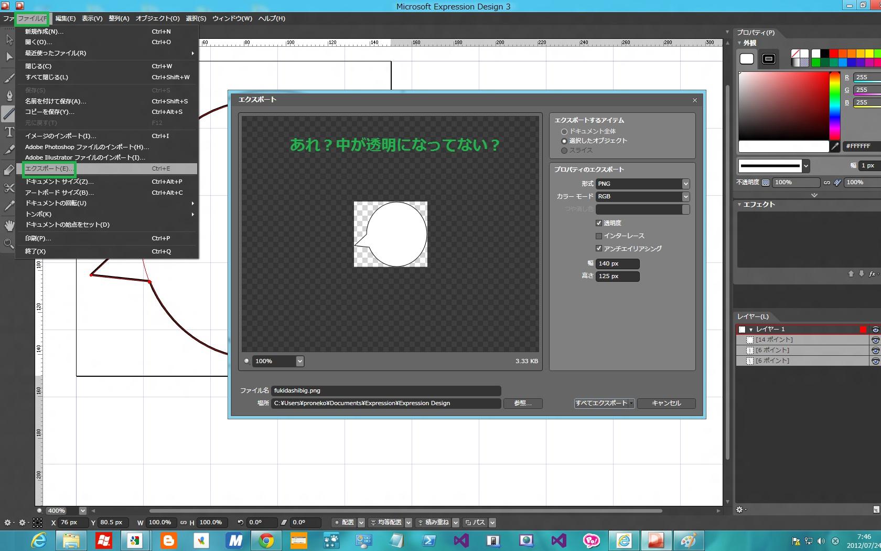Click エクスポート(E)... in the File menu
Screen dimensions: 881x551
coord(49,168)
